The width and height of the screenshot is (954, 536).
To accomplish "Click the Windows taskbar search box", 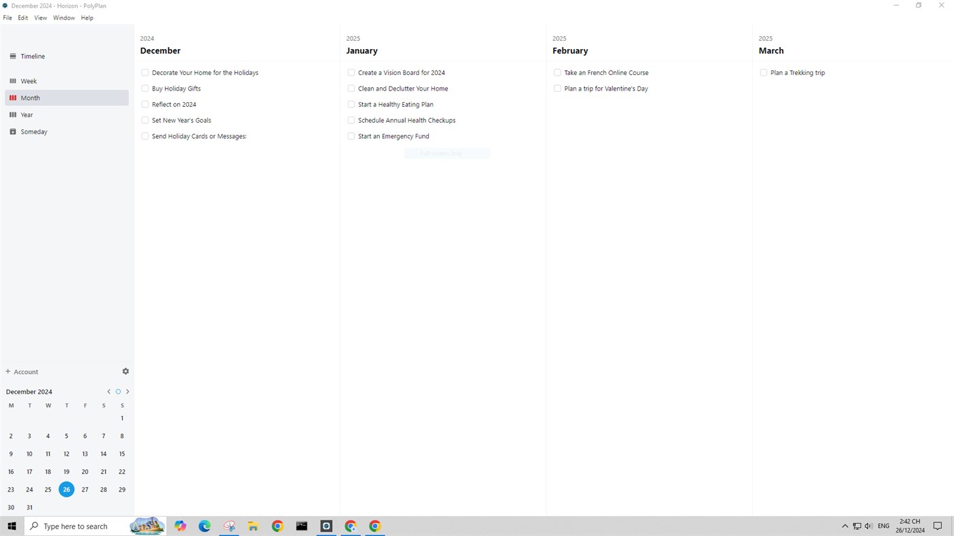I will pos(95,526).
